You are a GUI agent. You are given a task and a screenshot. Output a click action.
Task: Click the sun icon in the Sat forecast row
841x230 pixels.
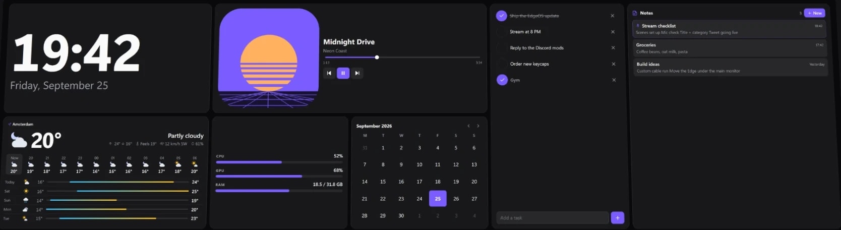click(x=26, y=191)
